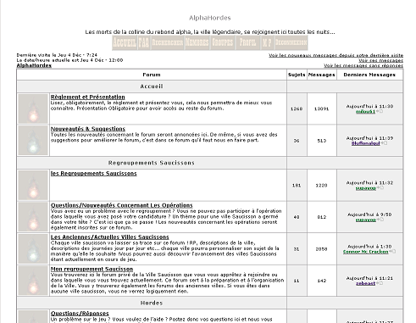
Task: Click the Accueil category heading
Action: [x=152, y=86]
